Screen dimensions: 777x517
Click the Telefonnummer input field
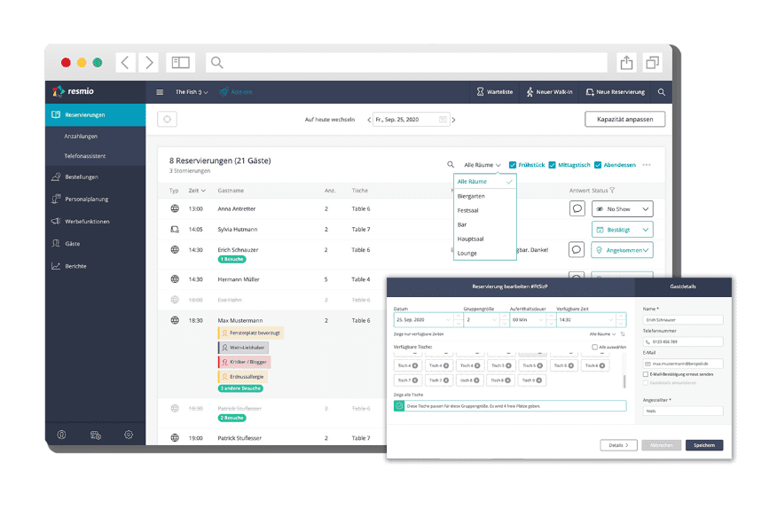point(683,341)
